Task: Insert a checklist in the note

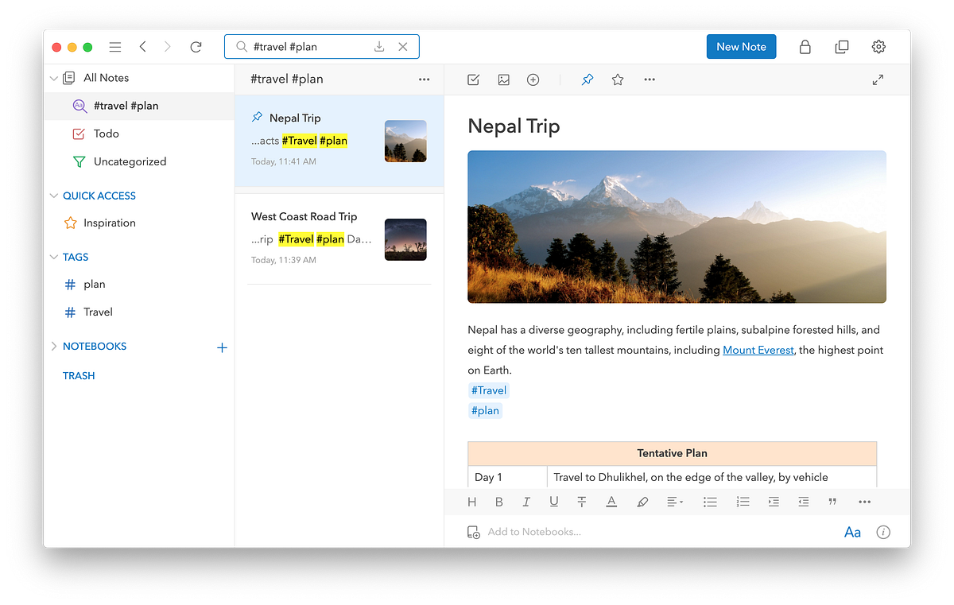Action: [473, 80]
